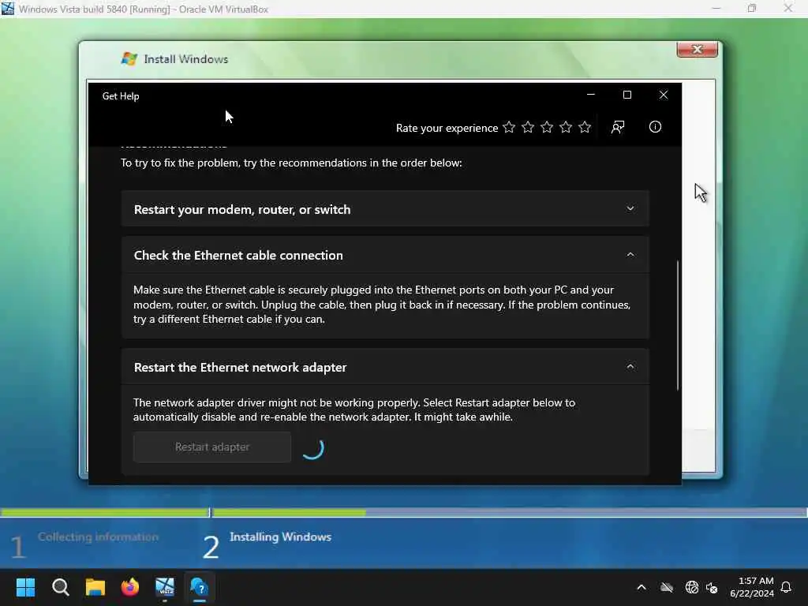Expand Restart your modem, router, or switch
Screen dimensions: 808x606
630,208
